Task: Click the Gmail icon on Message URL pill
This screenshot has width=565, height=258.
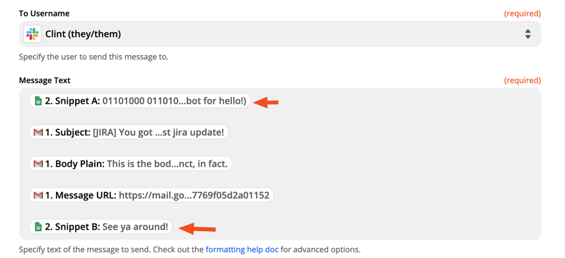Action: click(38, 196)
